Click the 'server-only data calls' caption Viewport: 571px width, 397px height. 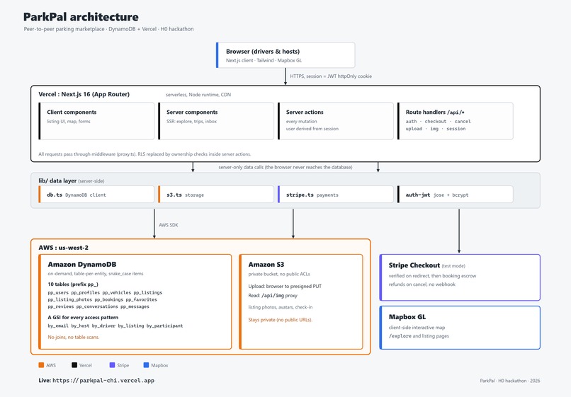coord(285,167)
